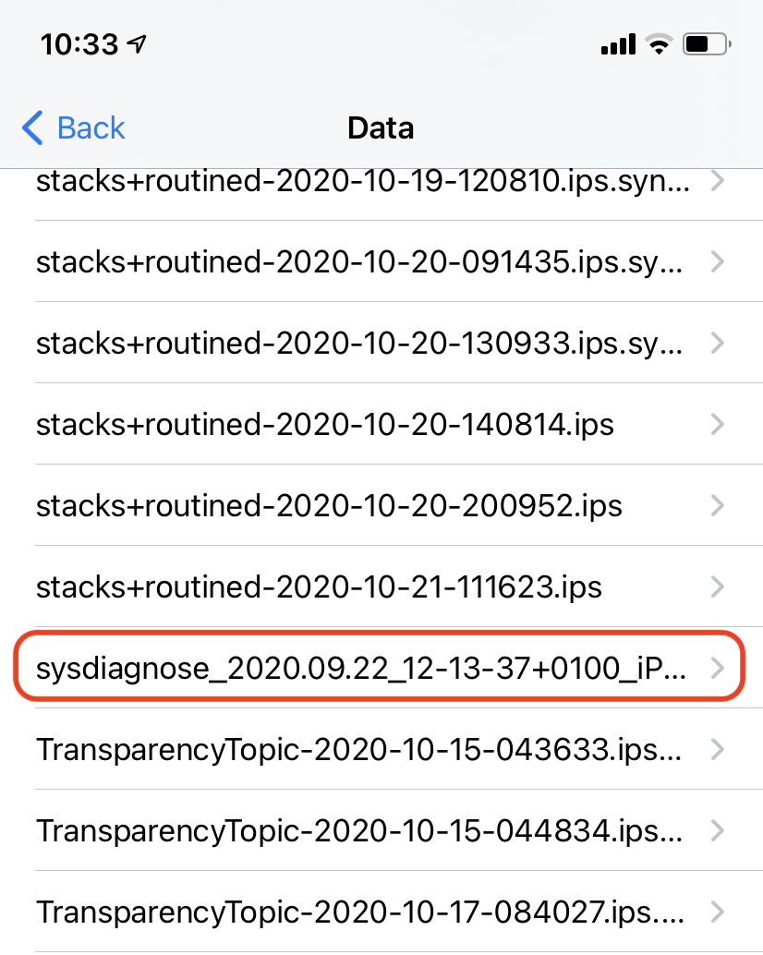This screenshot has width=763, height=955.
Task: Tap the battery indicator icon
Action: click(704, 43)
